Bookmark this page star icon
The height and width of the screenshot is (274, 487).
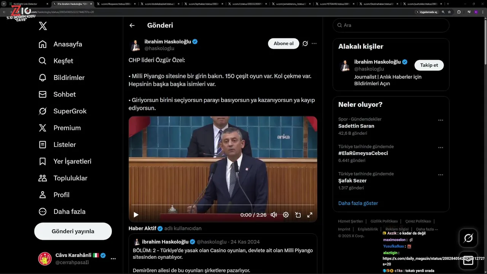point(449,12)
